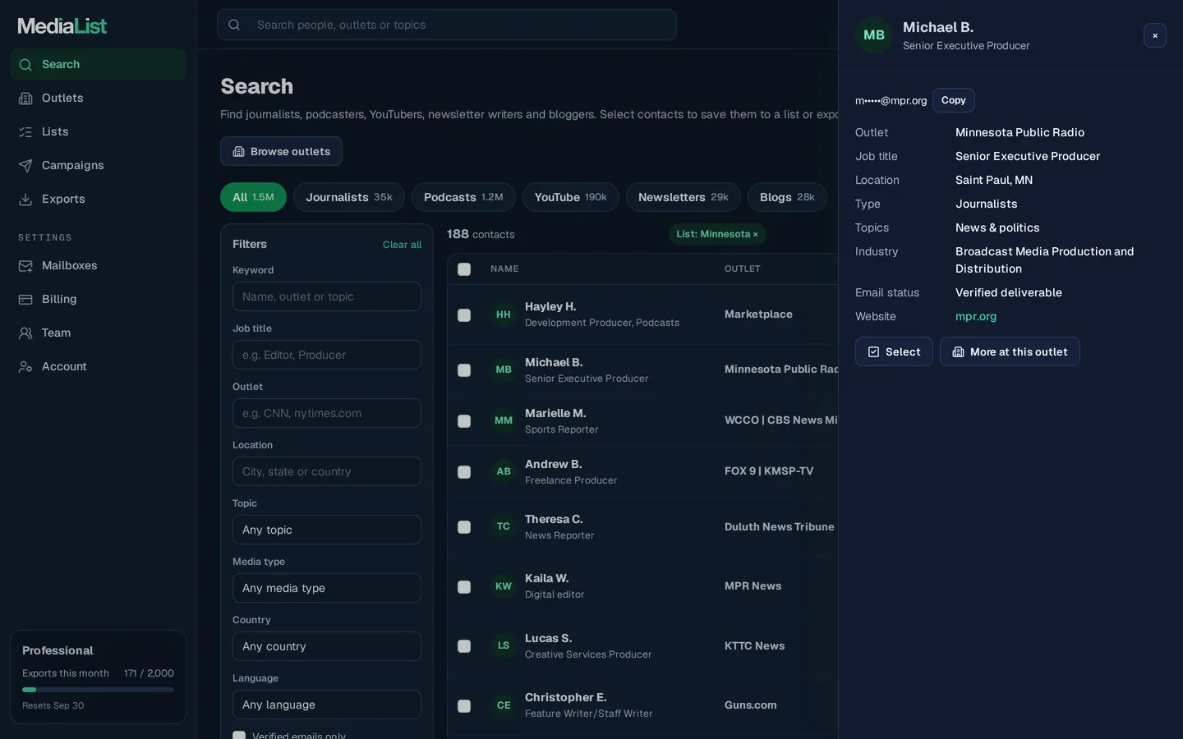This screenshot has height=739, width=1183.
Task: Click More at this outlet button
Action: [x=1010, y=351]
